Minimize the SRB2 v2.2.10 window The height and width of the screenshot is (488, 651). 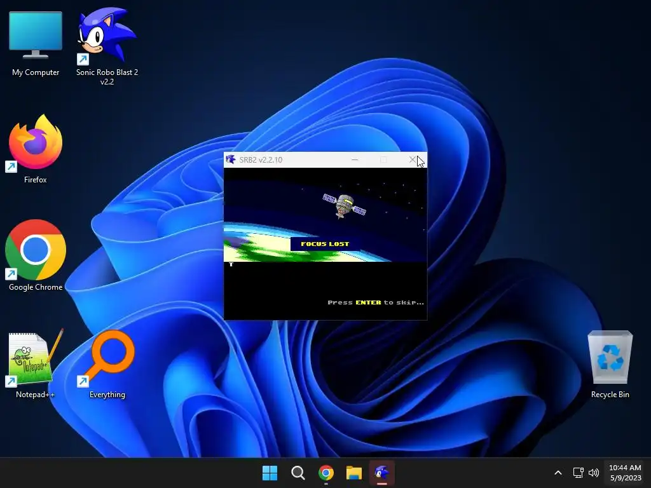coord(355,159)
